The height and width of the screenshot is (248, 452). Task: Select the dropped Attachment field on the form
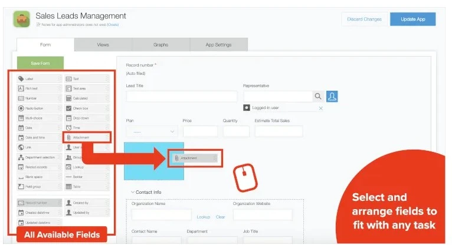[195, 158]
